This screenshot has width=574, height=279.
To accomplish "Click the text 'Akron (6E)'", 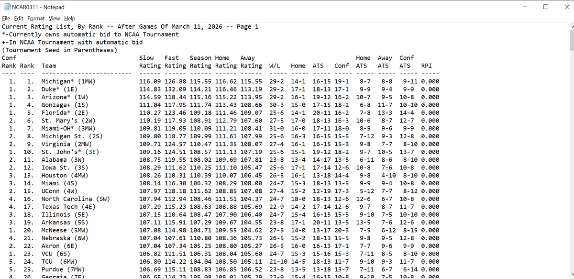I will 59,246.
